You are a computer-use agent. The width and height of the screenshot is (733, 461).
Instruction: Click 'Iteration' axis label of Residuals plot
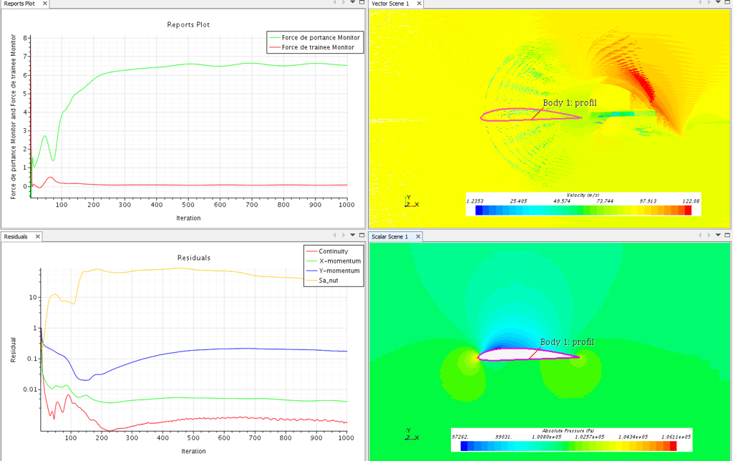coord(193,451)
